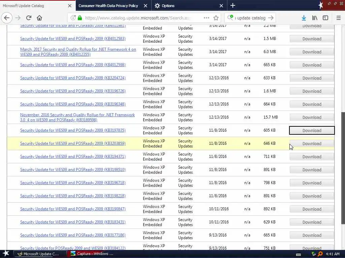Switch to Microsoft Update Catalog tab
345x258 pixels.
tap(38, 6)
